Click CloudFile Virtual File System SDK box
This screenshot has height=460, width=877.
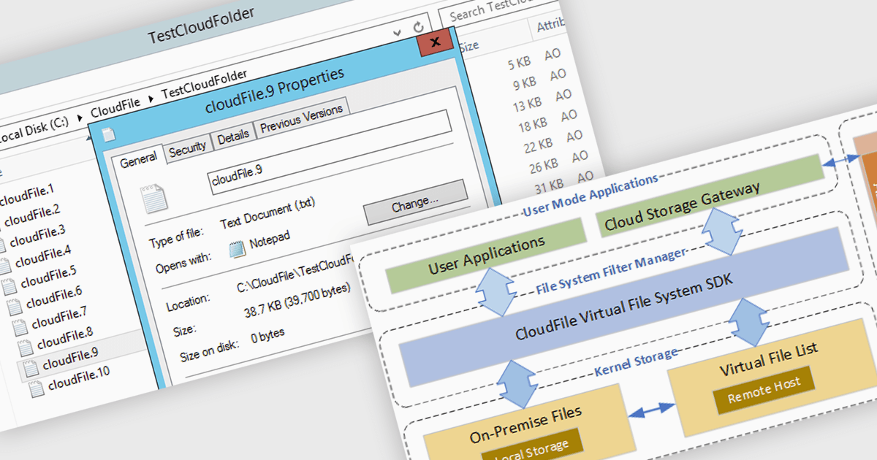pyautogui.click(x=624, y=305)
